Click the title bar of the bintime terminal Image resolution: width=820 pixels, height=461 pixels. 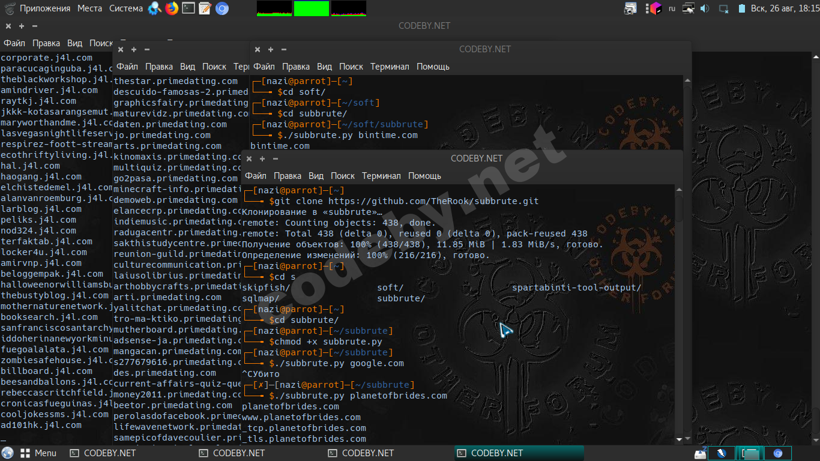470,49
